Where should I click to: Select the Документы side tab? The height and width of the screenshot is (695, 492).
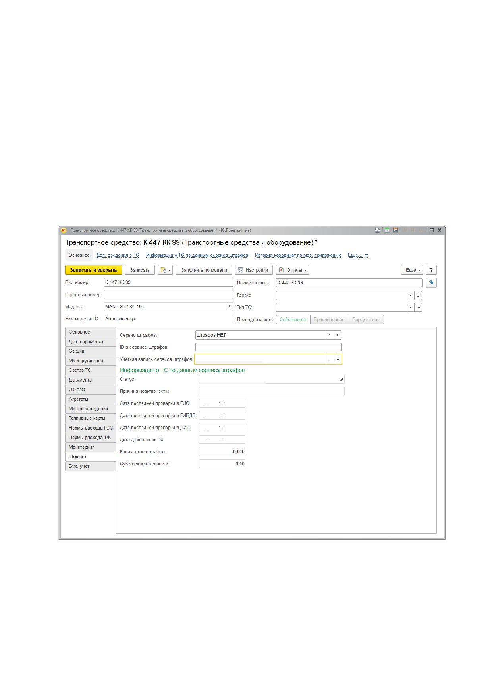tap(90, 380)
